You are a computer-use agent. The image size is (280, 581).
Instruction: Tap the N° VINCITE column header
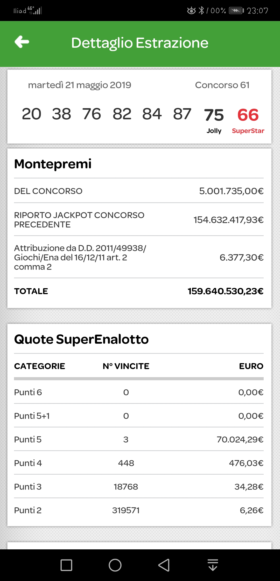126,366
